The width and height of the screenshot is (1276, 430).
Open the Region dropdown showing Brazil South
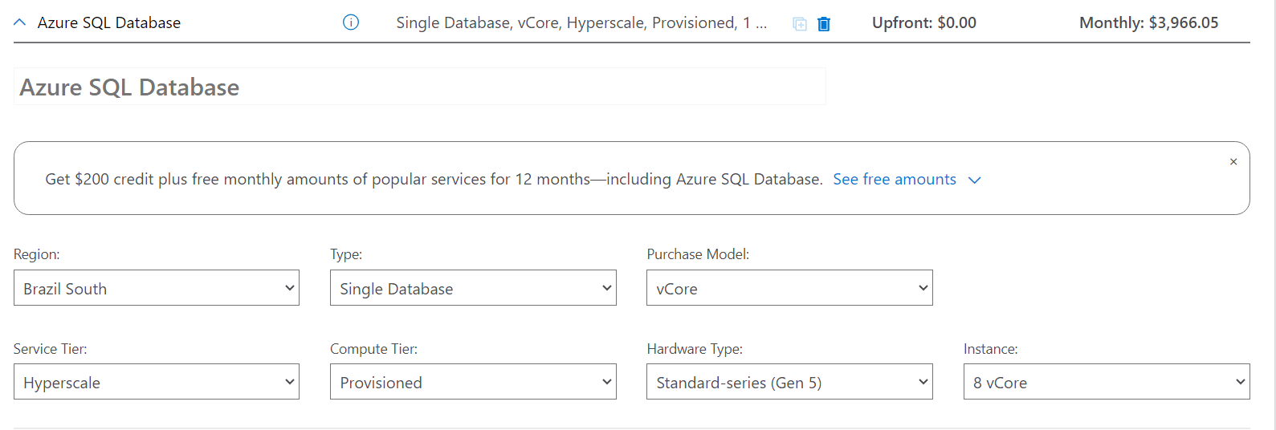tap(157, 288)
